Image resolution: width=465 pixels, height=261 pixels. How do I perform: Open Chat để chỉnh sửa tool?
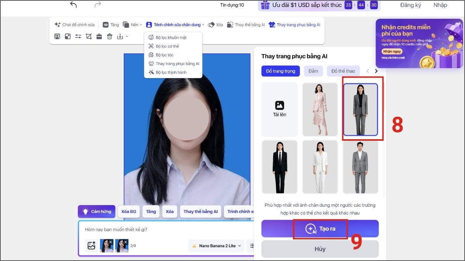[x=74, y=25]
